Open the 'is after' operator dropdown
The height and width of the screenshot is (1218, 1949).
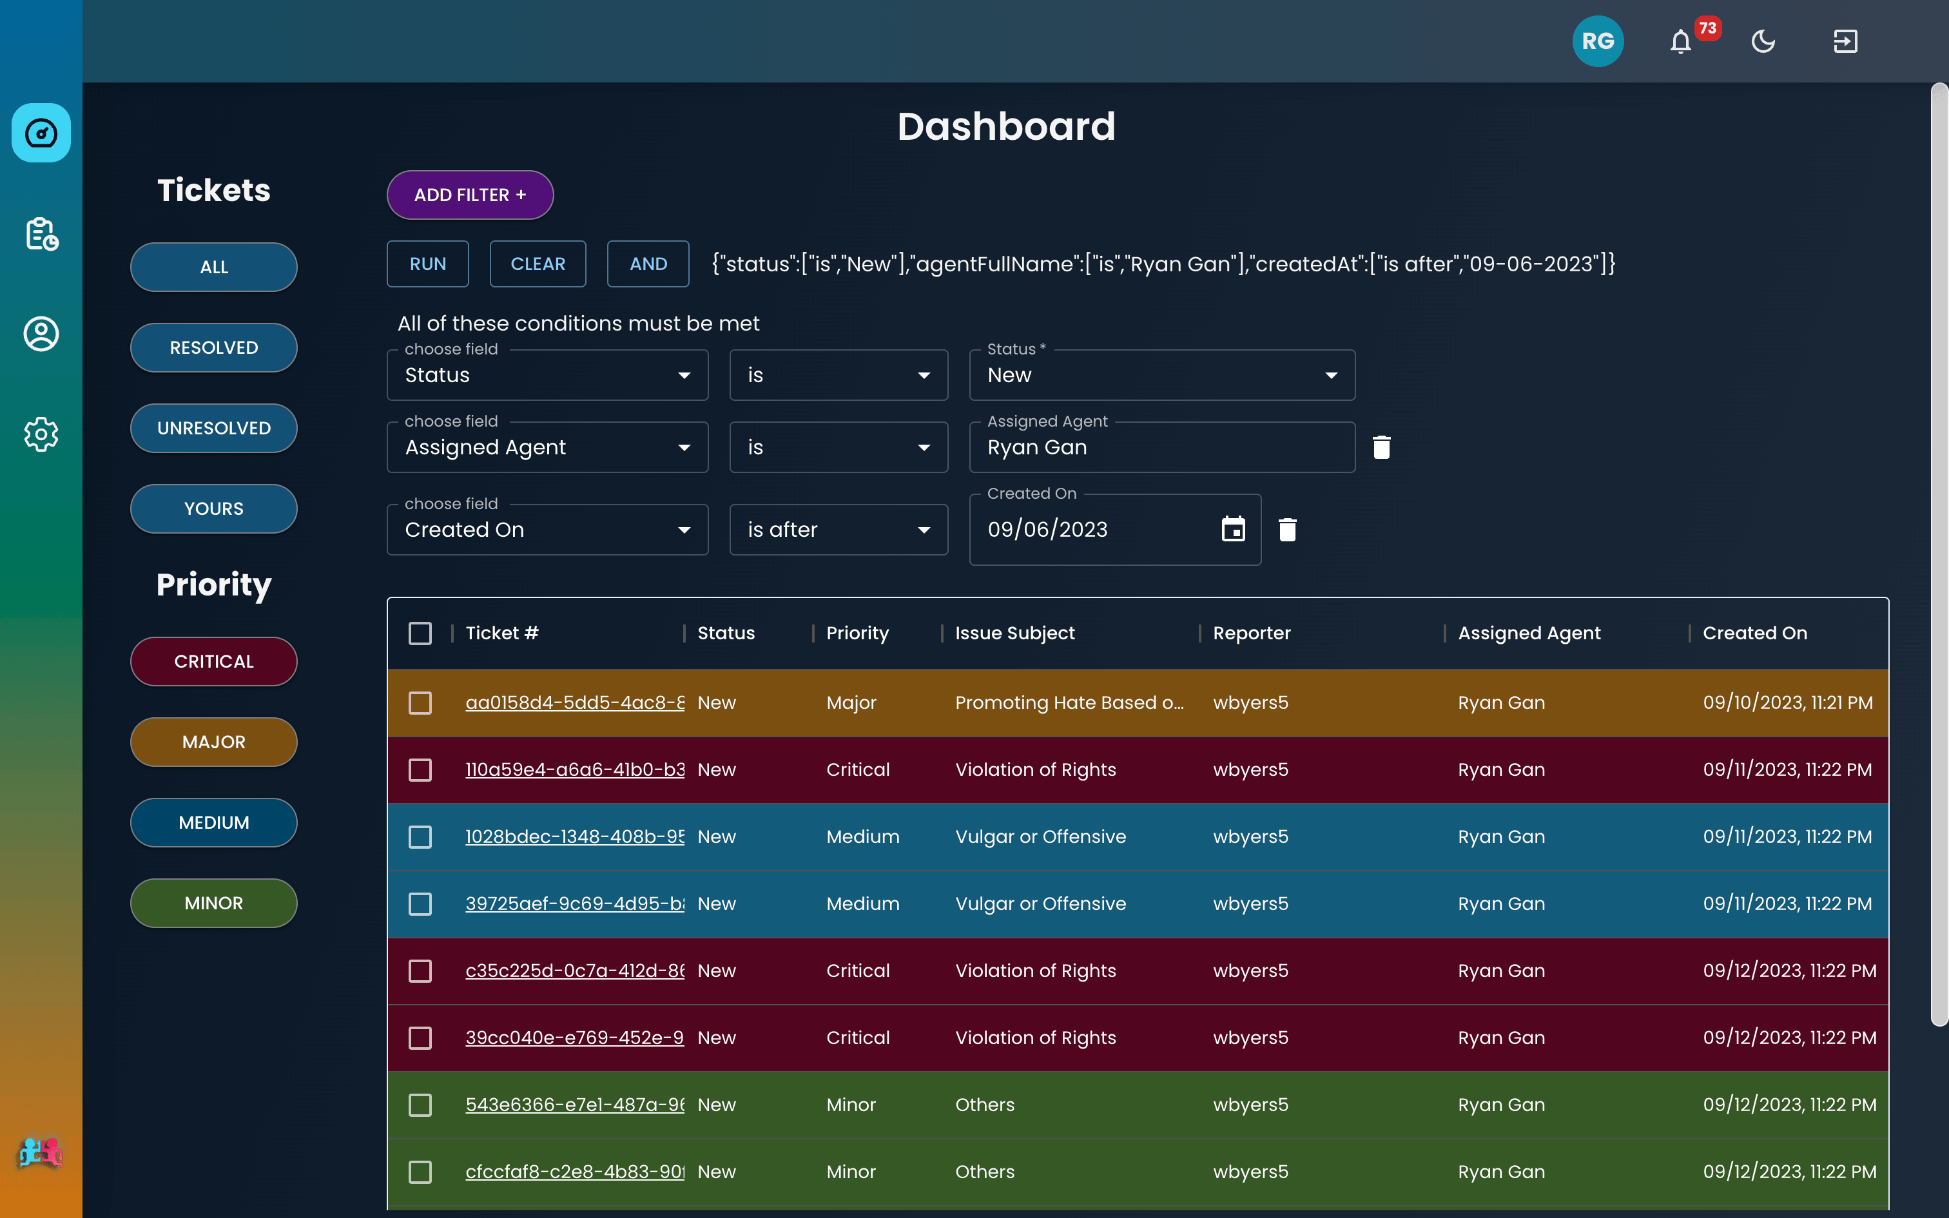point(839,530)
